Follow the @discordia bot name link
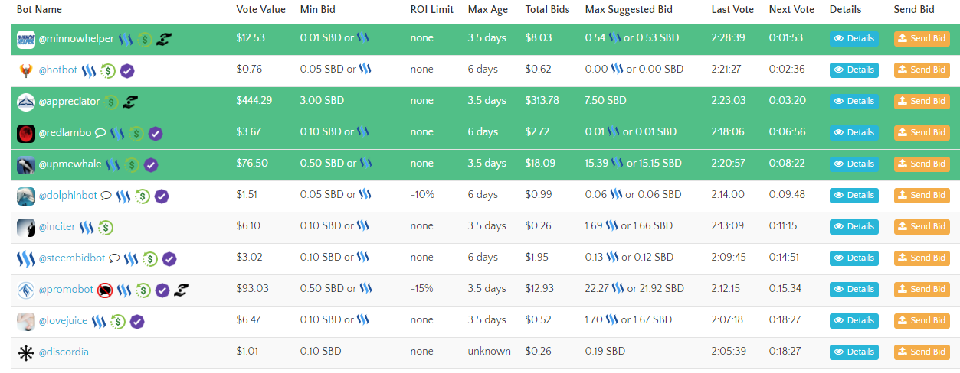 click(64, 352)
